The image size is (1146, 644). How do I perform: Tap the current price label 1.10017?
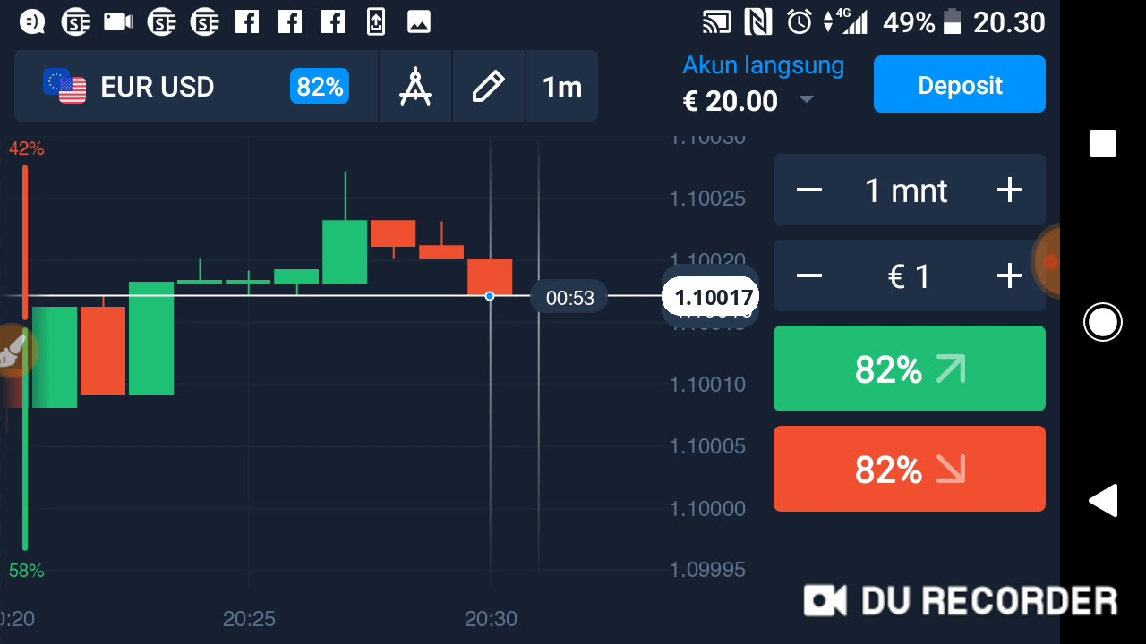(x=711, y=297)
